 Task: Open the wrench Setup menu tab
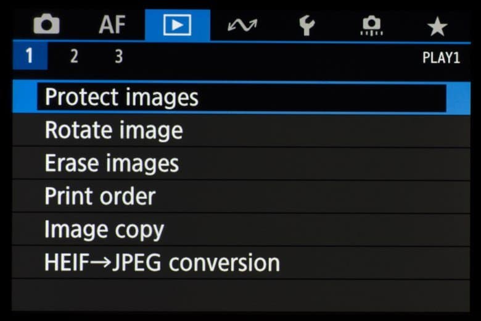point(306,25)
